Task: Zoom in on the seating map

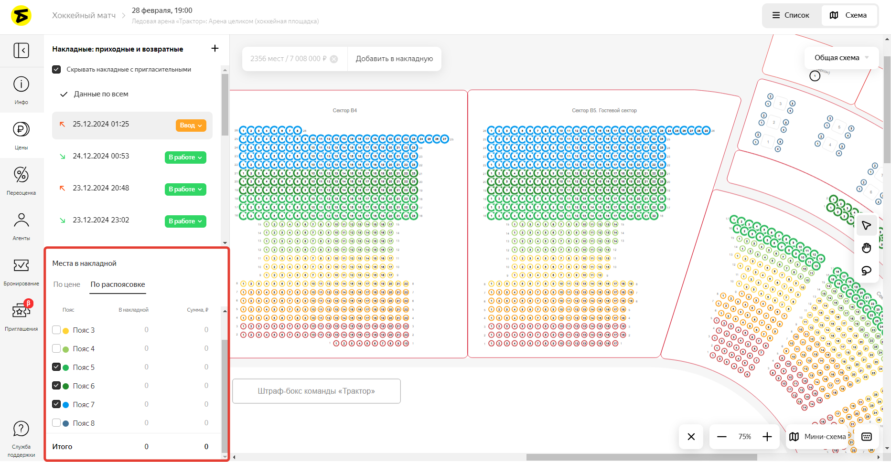Action: click(767, 437)
